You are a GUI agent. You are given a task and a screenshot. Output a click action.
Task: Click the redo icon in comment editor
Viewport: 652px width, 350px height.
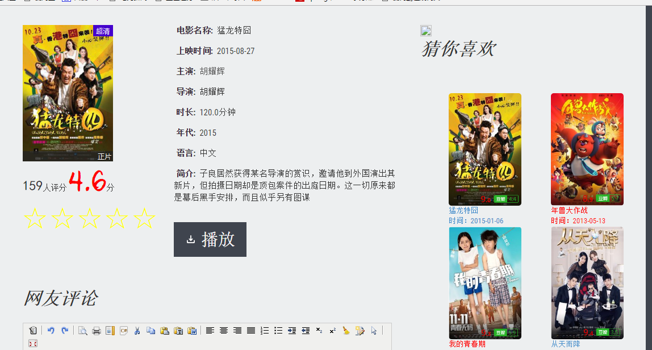click(x=64, y=331)
